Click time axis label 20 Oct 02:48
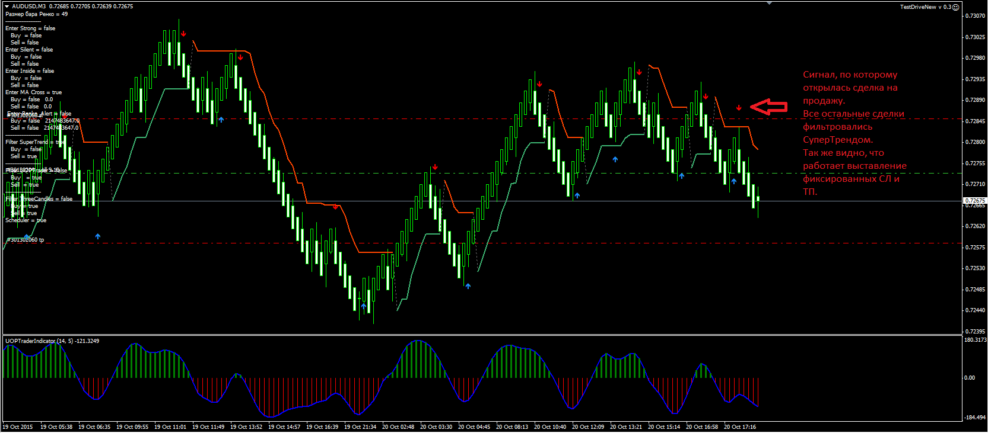 tap(398, 427)
